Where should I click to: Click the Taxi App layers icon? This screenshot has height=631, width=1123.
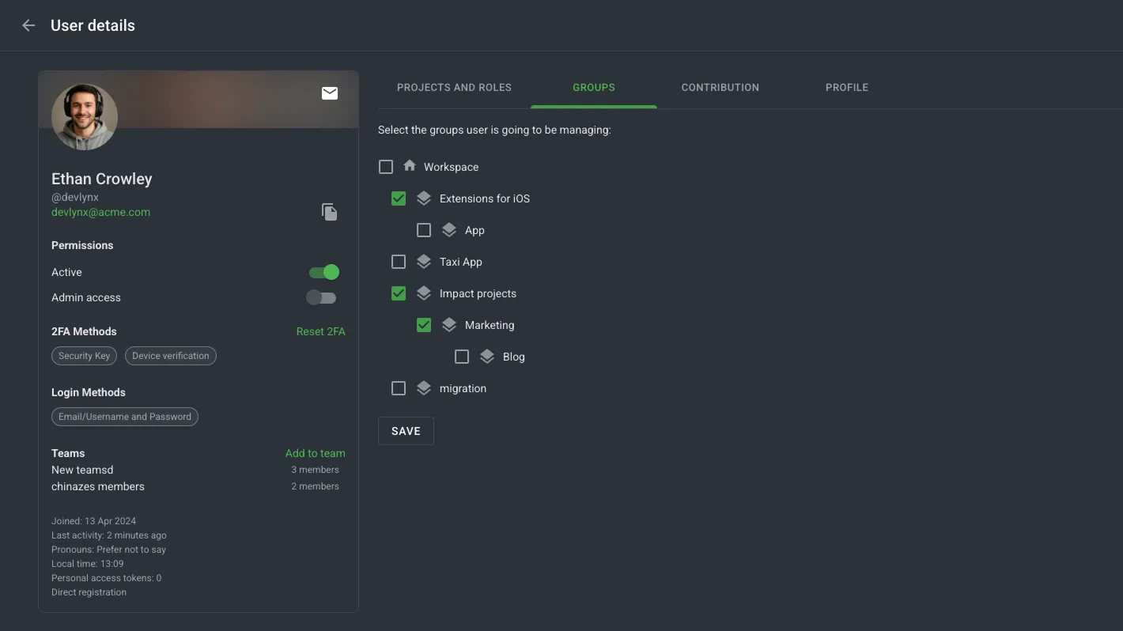click(x=424, y=262)
